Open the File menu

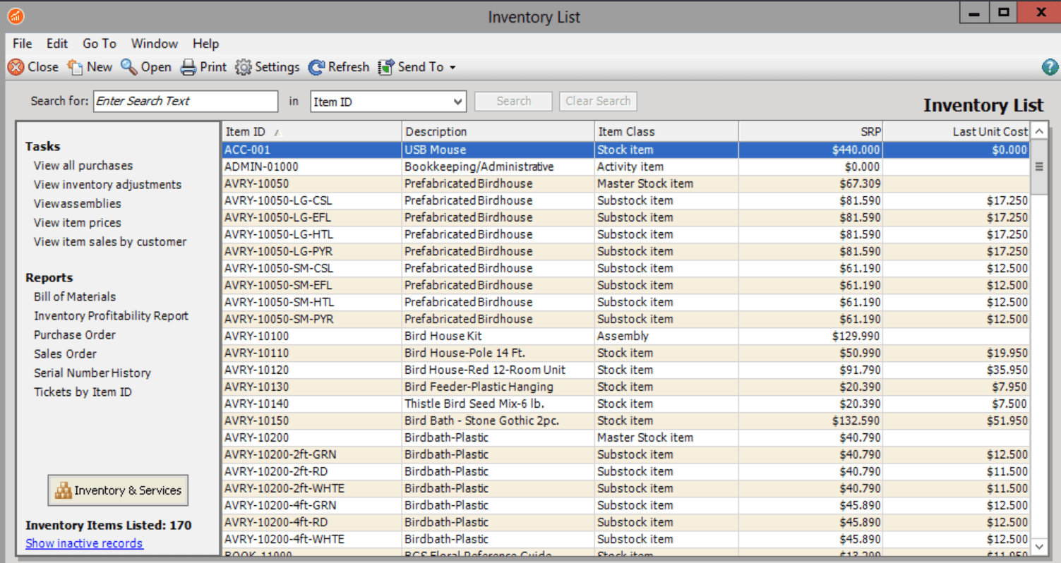click(23, 44)
